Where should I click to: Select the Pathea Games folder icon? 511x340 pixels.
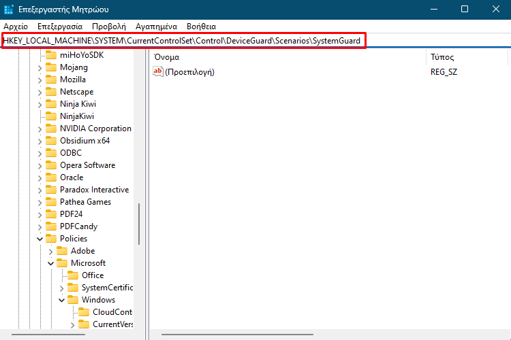point(51,202)
